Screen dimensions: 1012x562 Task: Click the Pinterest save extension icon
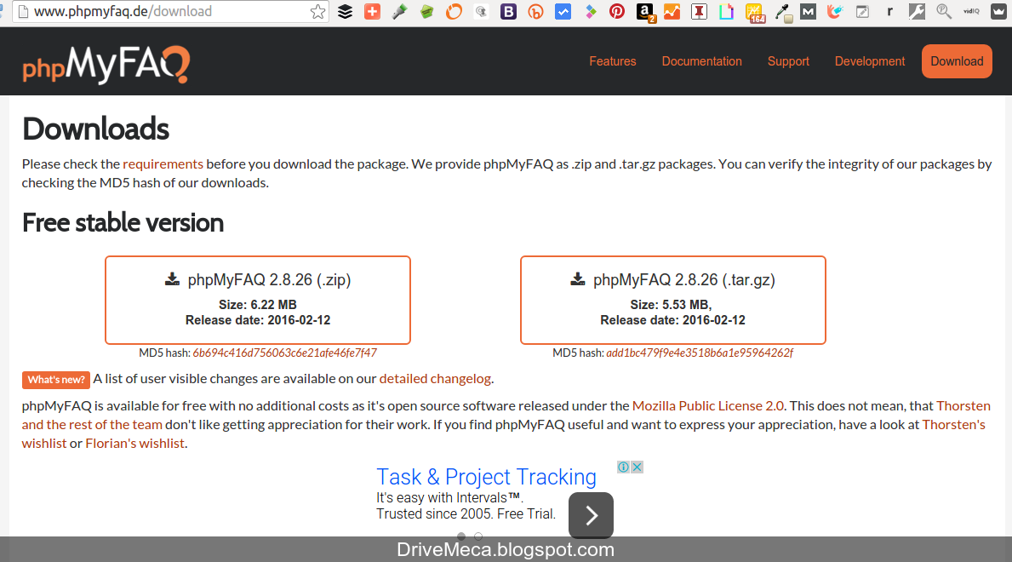click(617, 12)
